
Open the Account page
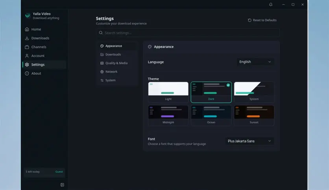pos(44,56)
